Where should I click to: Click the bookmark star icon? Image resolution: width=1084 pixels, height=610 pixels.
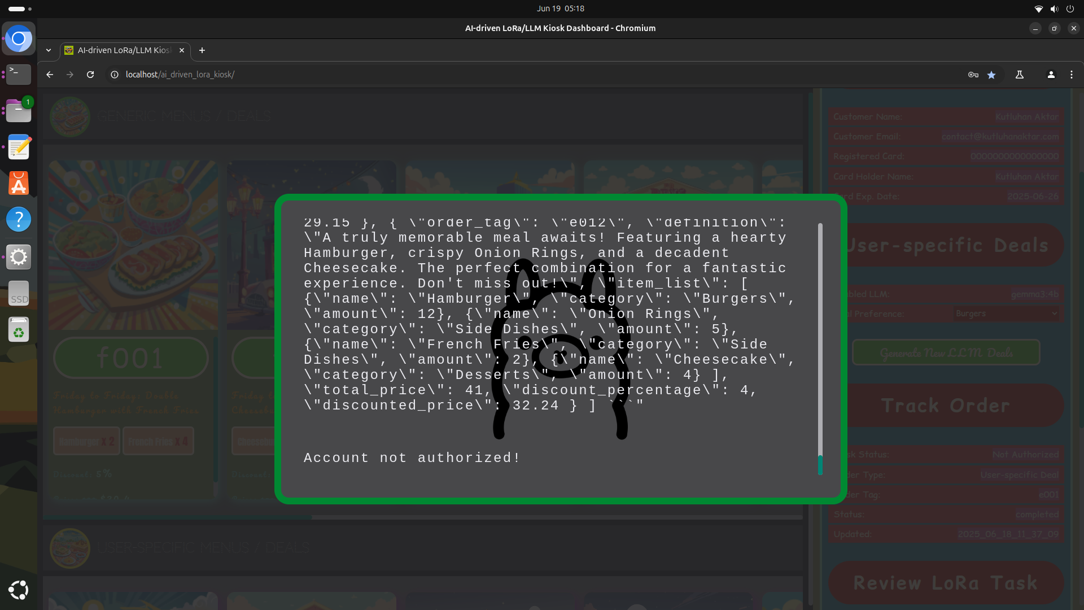point(991,75)
